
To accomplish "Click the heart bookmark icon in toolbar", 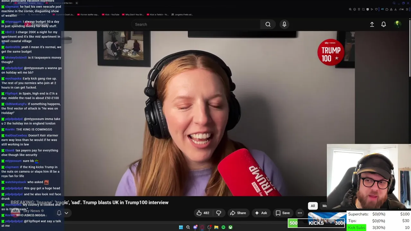I will click(x=376, y=9).
